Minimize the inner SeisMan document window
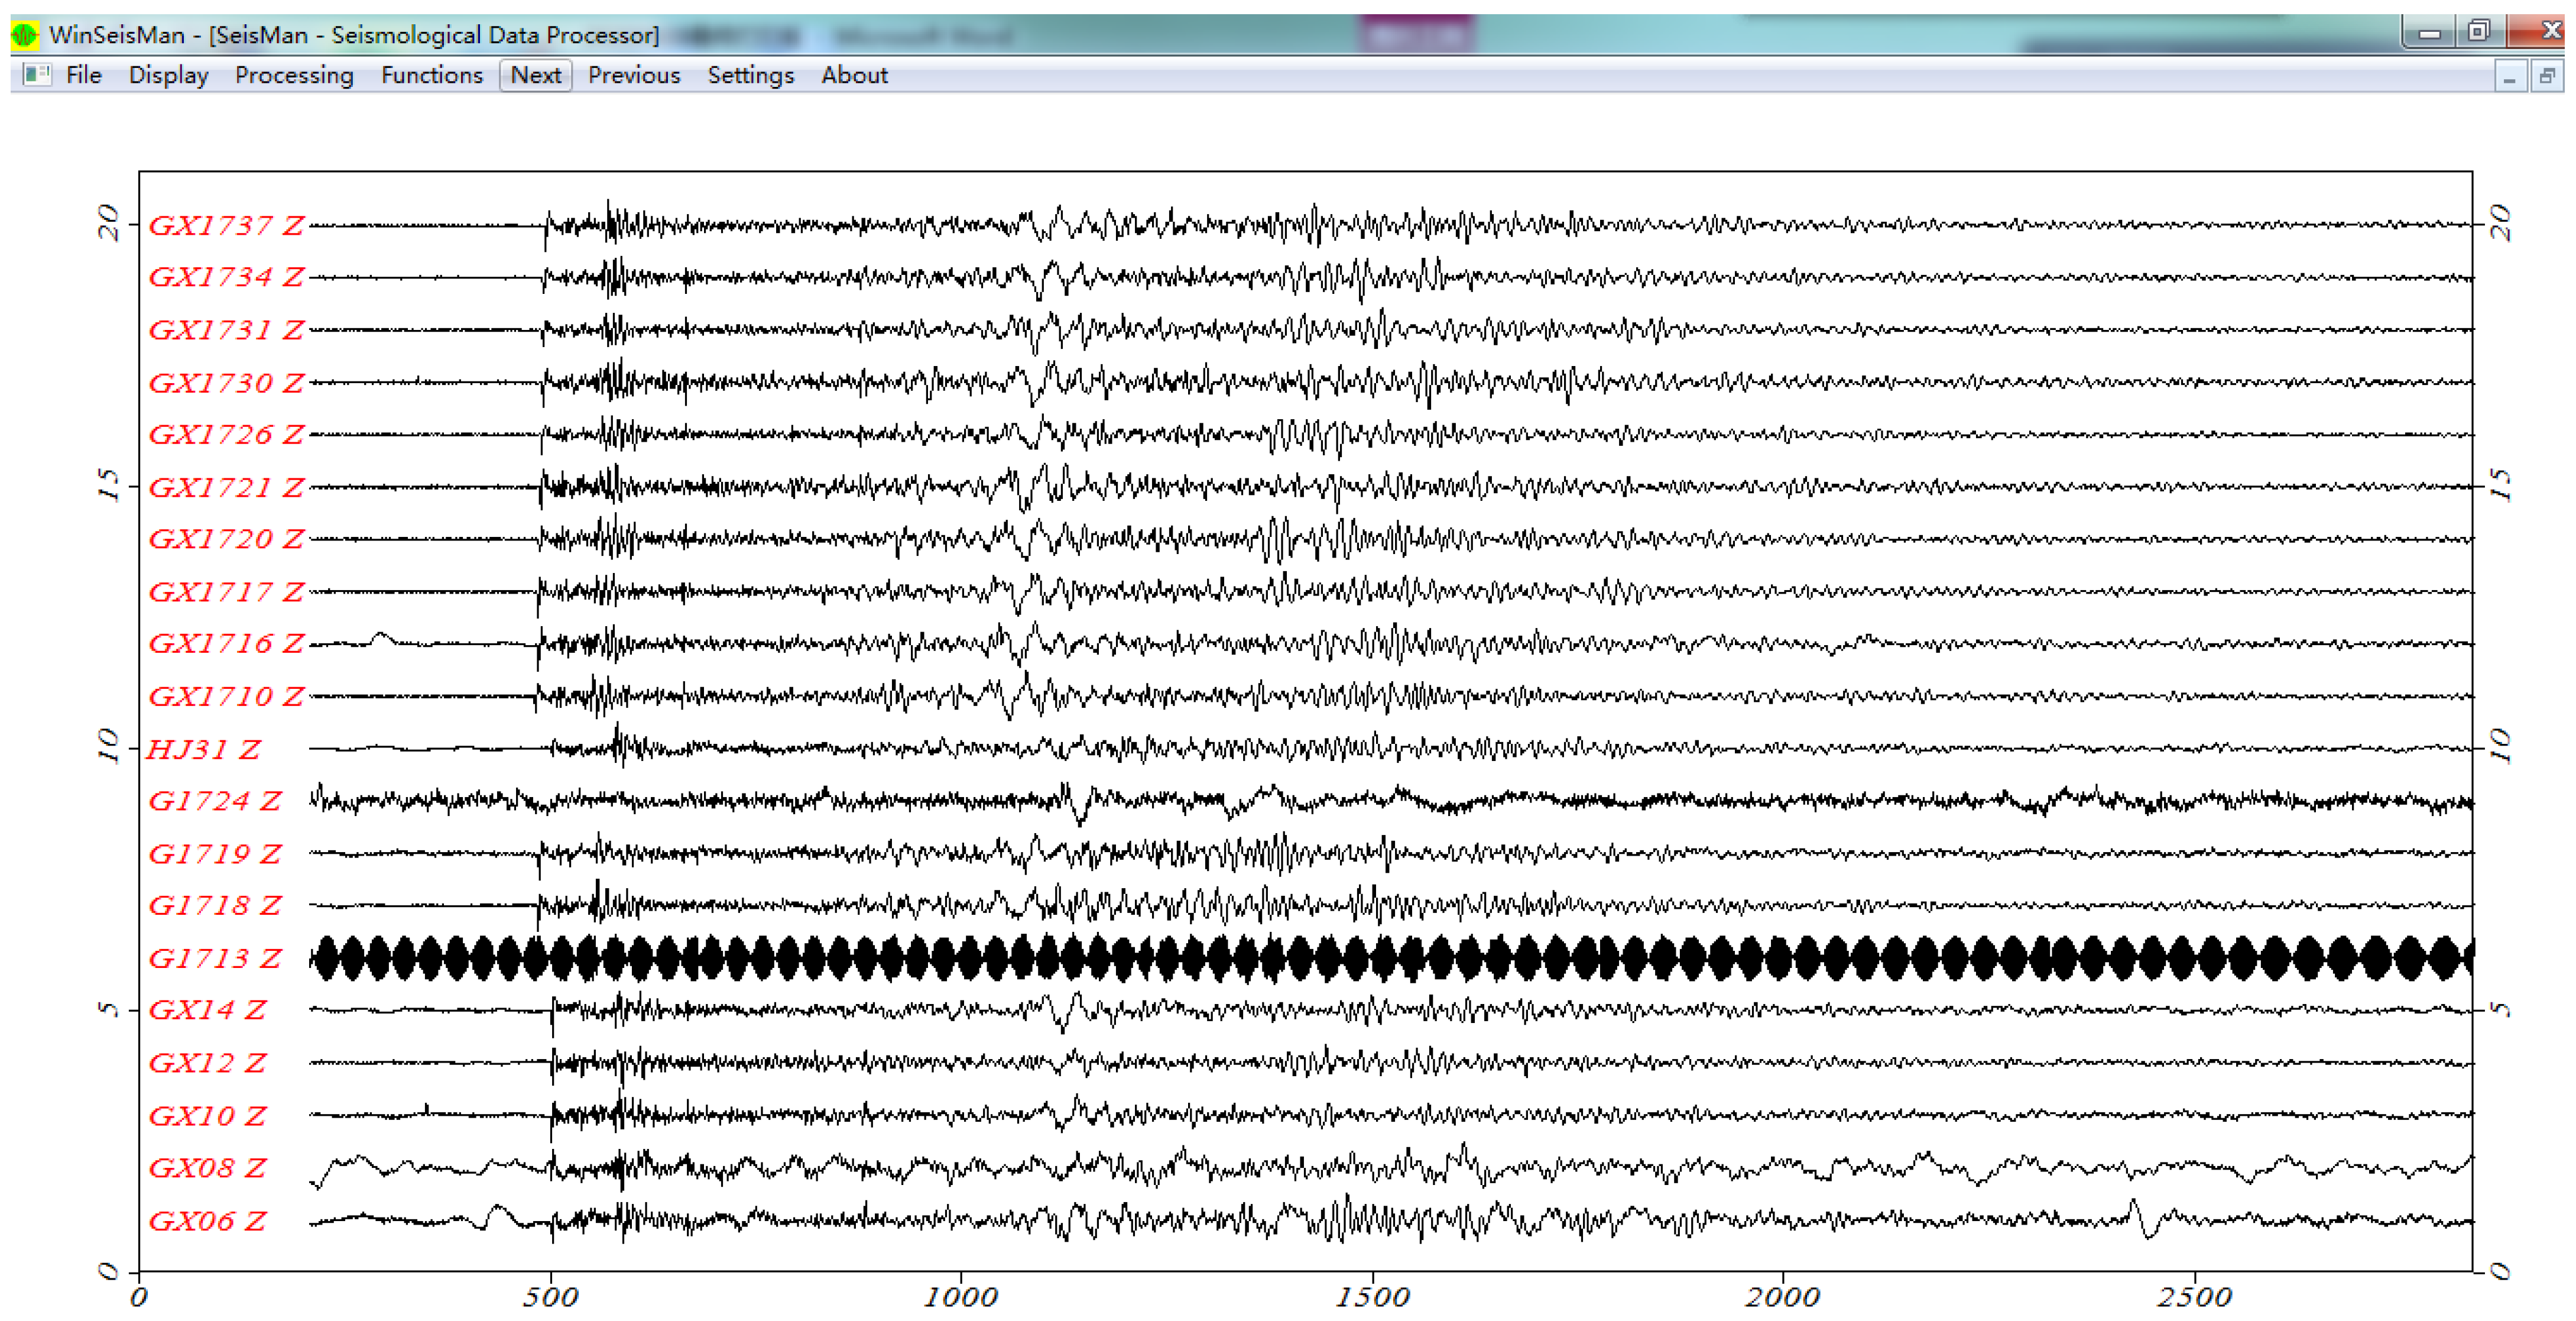Image resolution: width=2576 pixels, height=1321 pixels. tap(2509, 77)
